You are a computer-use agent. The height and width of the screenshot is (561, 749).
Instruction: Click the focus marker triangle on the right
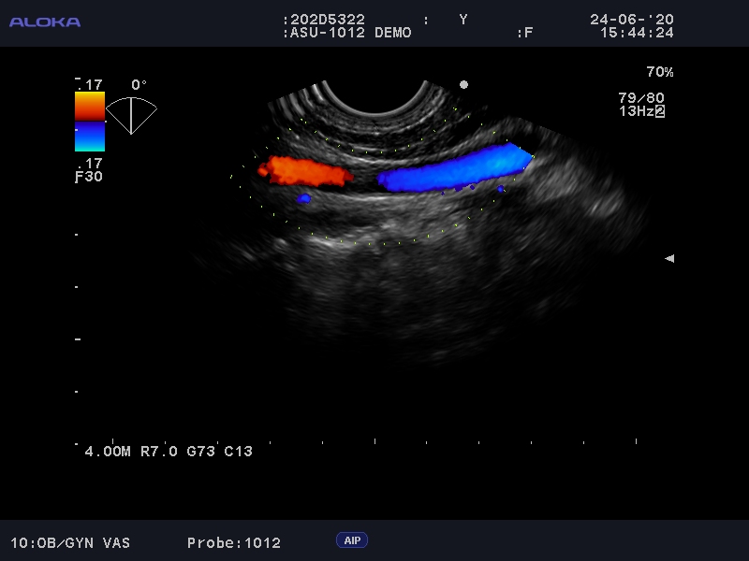tap(668, 258)
